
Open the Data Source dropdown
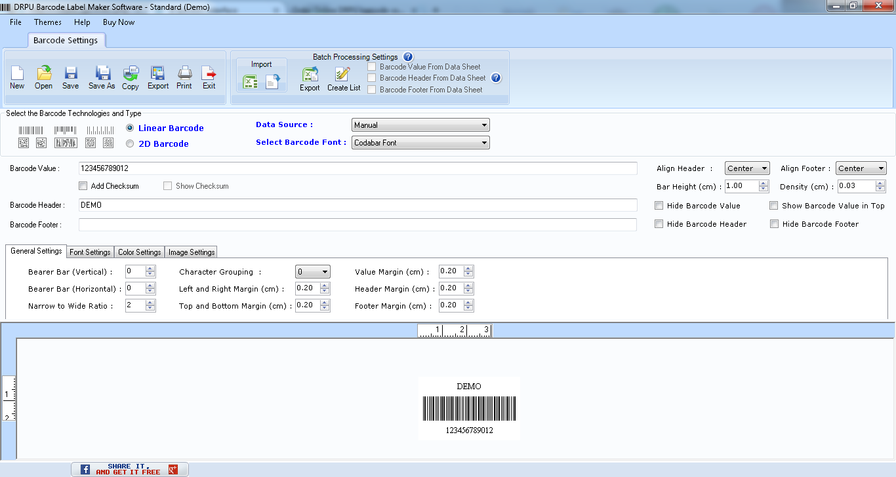coord(420,125)
